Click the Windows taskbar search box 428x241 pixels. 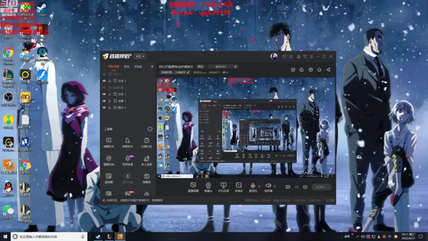click(49, 236)
